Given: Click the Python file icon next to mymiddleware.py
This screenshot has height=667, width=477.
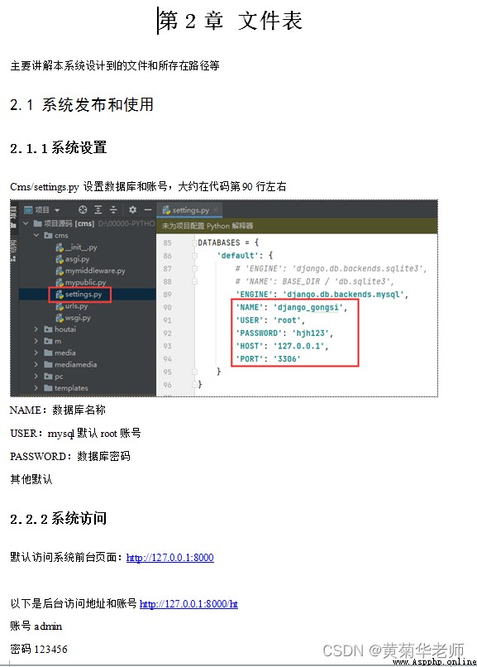Looking at the screenshot, I should coord(60,271).
